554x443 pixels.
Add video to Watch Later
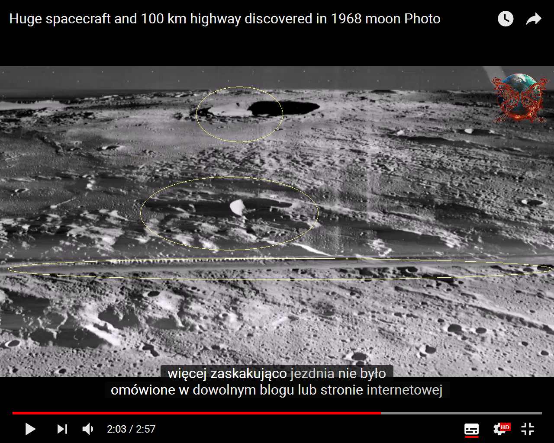(x=505, y=19)
